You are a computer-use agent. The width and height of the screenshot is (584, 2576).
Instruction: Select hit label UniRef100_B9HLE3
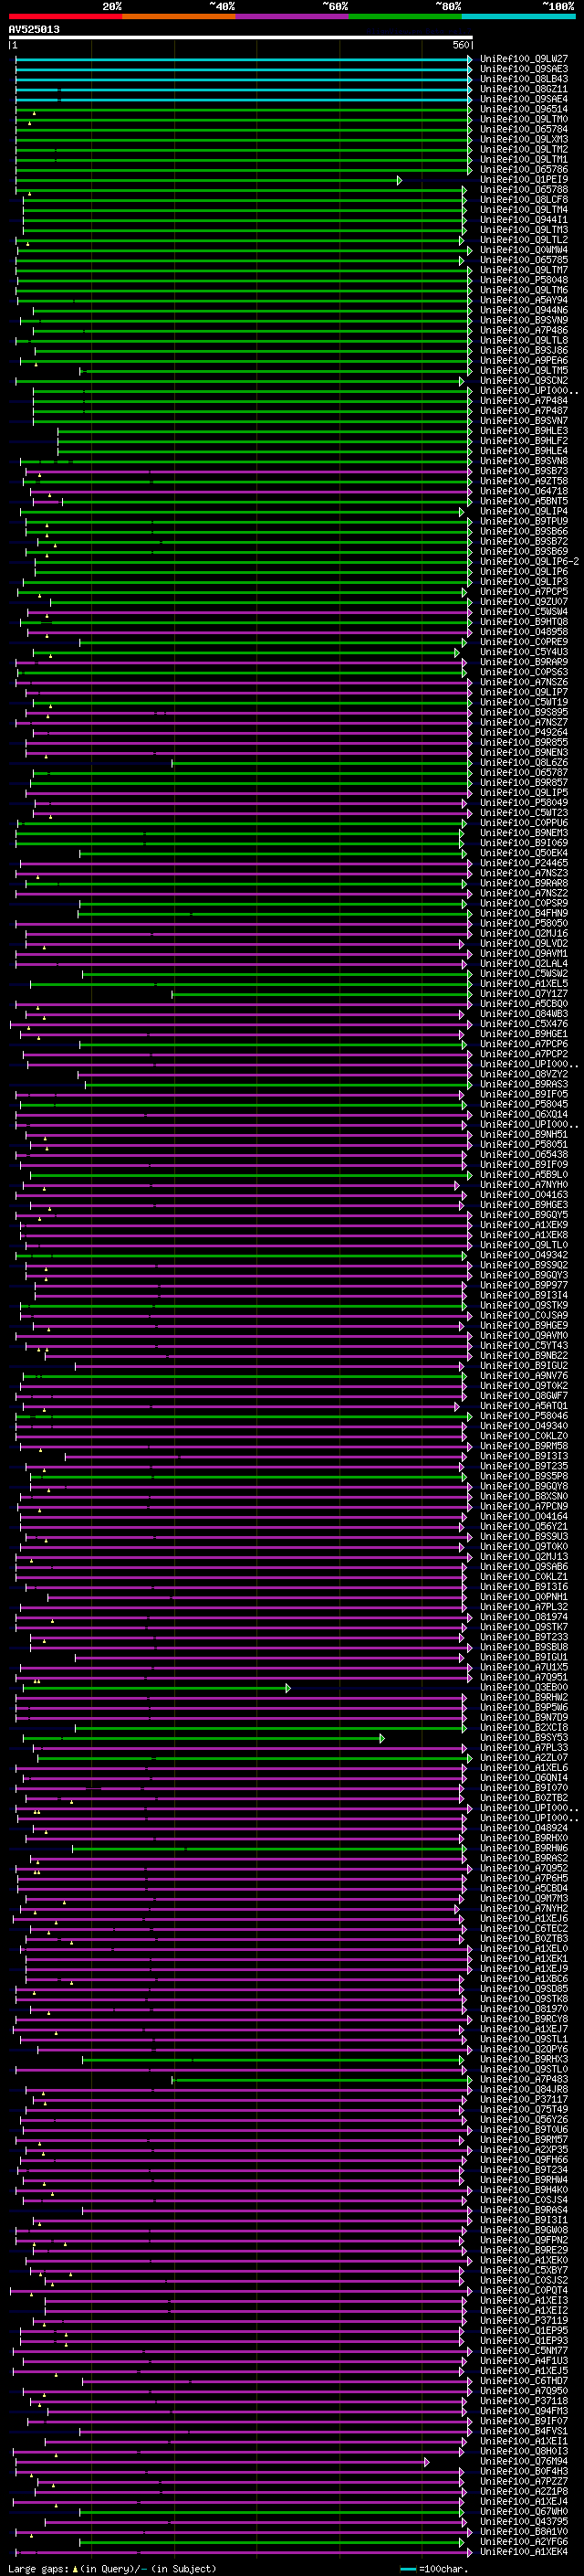(x=524, y=432)
